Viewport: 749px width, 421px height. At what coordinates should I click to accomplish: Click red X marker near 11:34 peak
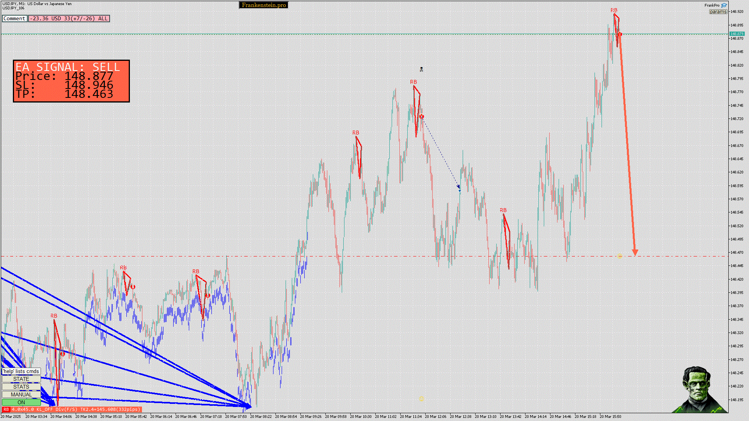tap(421, 117)
